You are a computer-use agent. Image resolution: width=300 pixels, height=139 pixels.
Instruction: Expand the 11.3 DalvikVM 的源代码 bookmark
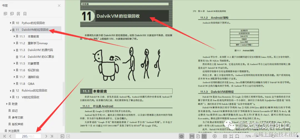tap(14, 50)
